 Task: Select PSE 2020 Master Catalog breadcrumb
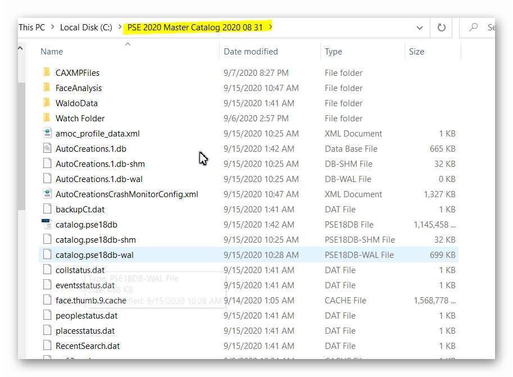coord(195,28)
